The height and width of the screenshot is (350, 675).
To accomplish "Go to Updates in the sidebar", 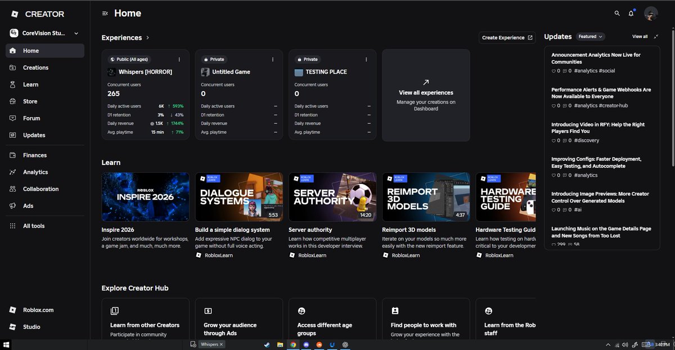I will 45,135.
